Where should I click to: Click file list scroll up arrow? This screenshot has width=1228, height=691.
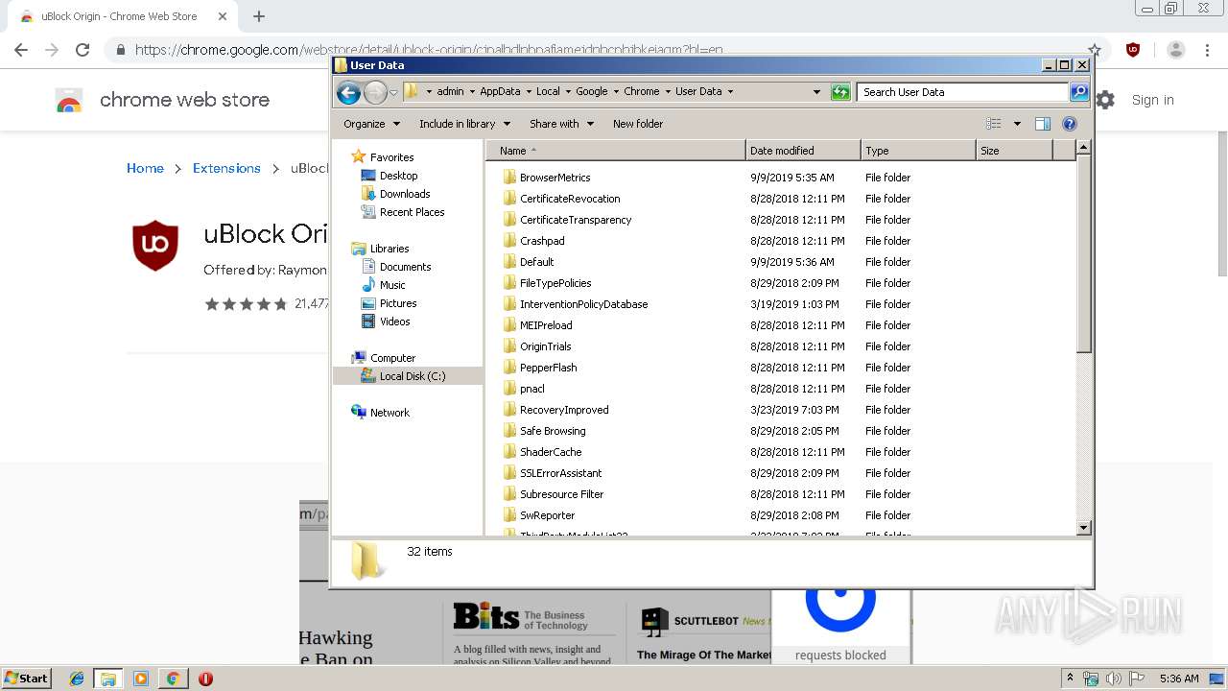[1083, 148]
